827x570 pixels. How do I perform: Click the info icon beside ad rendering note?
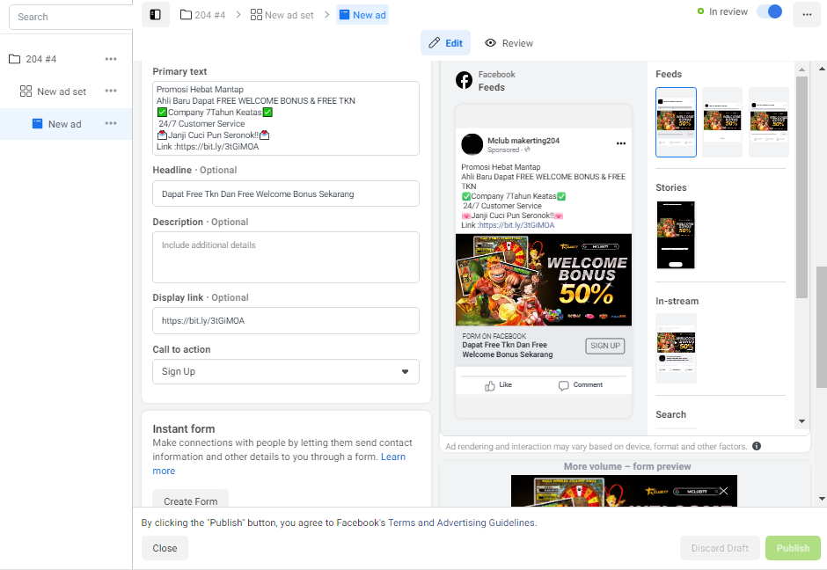tap(757, 446)
